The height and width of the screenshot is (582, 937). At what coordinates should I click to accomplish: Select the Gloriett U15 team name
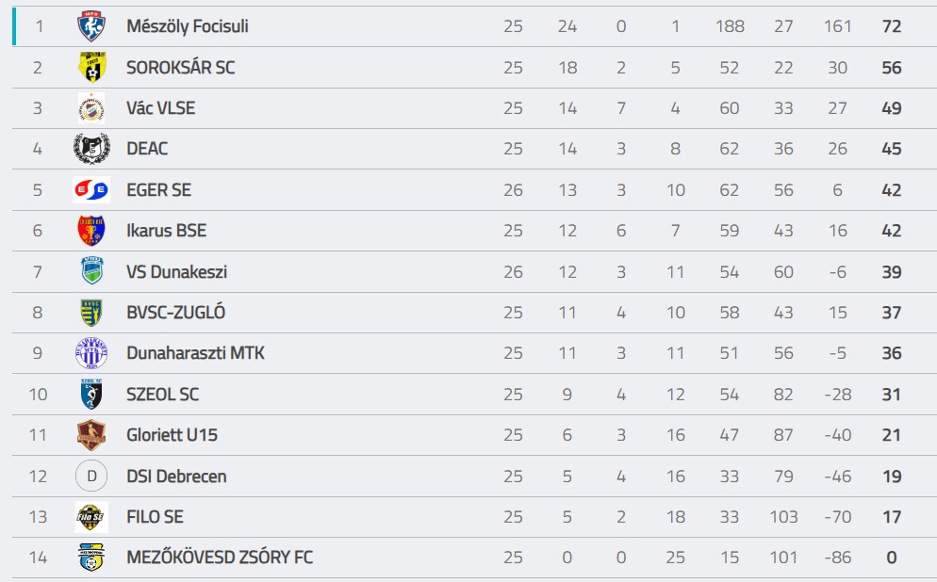173,434
